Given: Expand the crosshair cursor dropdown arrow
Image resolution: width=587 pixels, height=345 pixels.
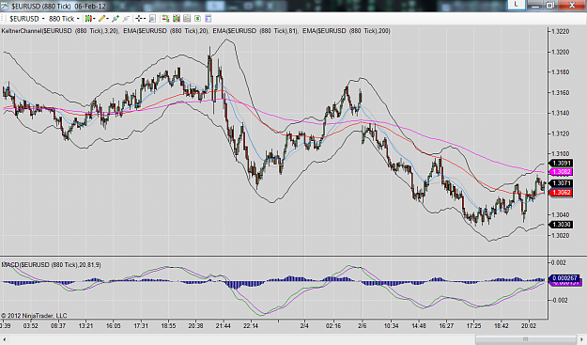Looking at the screenshot, I should coord(144,19).
